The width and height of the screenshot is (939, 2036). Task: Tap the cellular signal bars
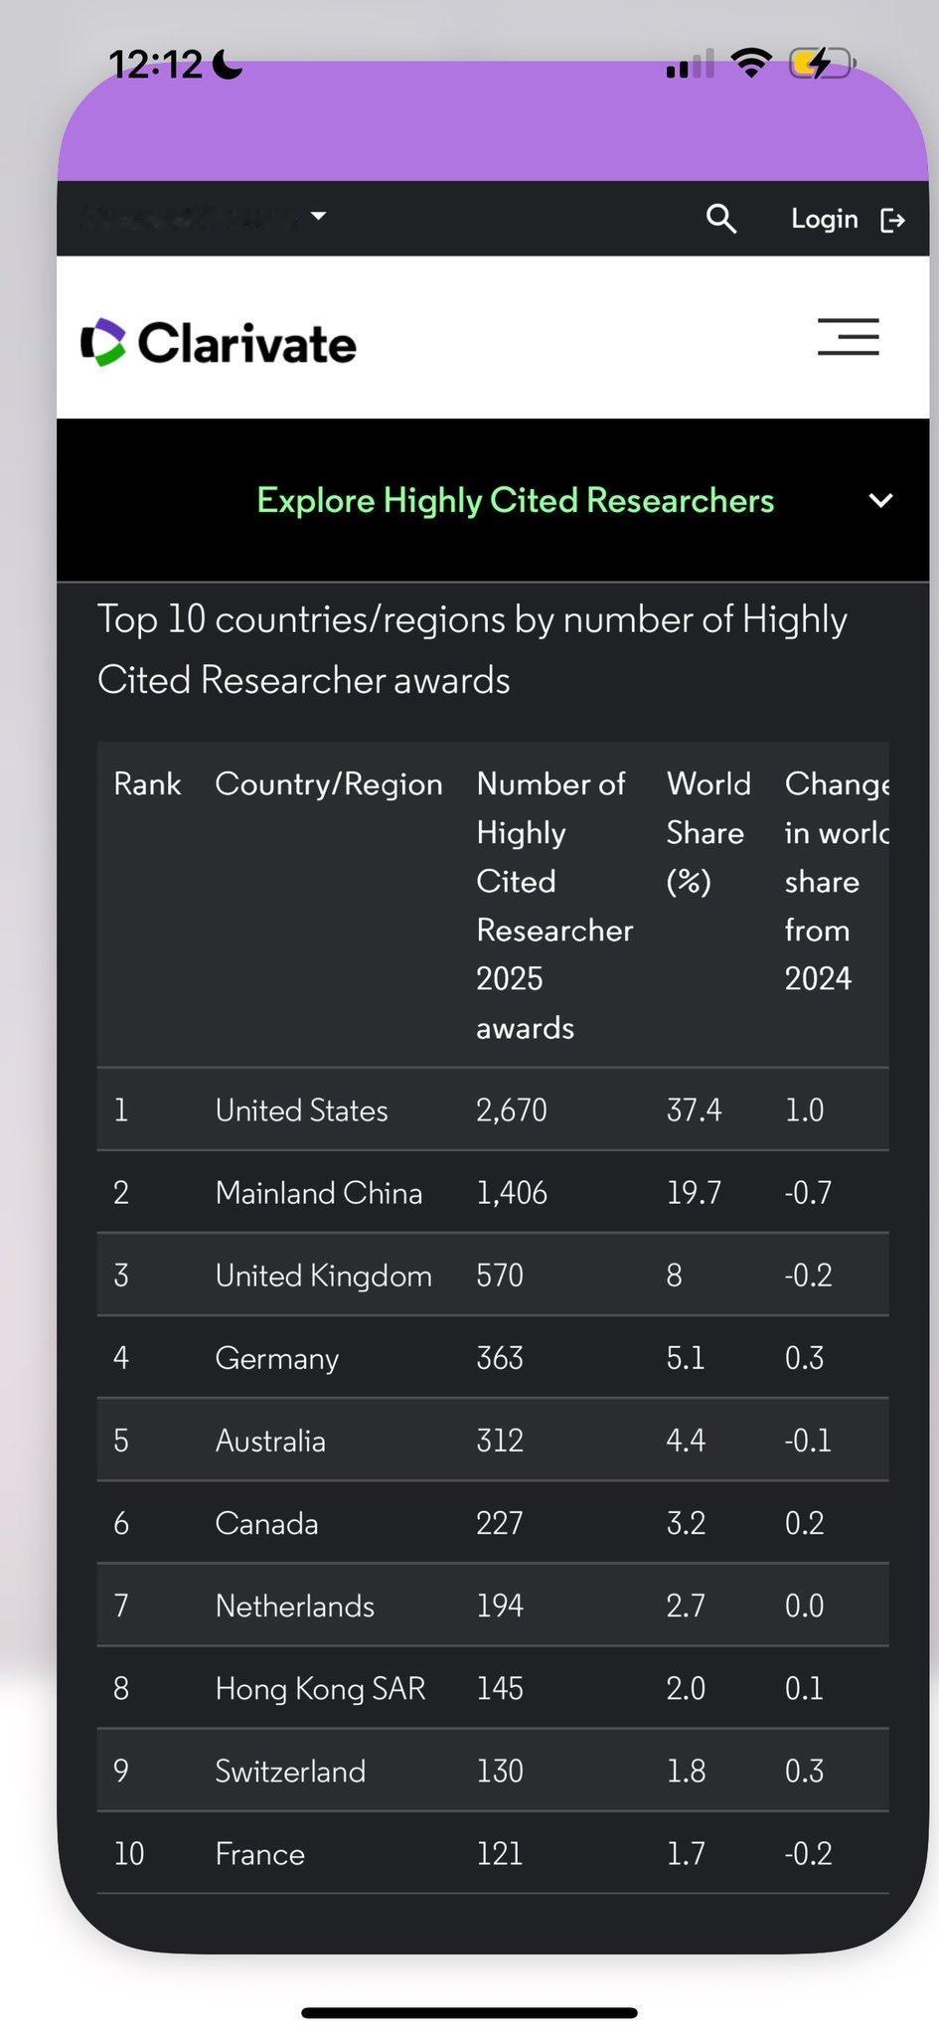click(x=690, y=66)
